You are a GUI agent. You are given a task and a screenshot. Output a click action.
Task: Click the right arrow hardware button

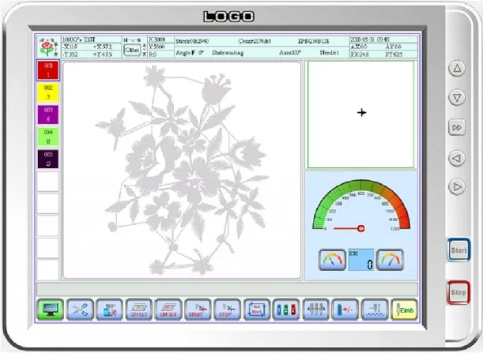[457, 187]
